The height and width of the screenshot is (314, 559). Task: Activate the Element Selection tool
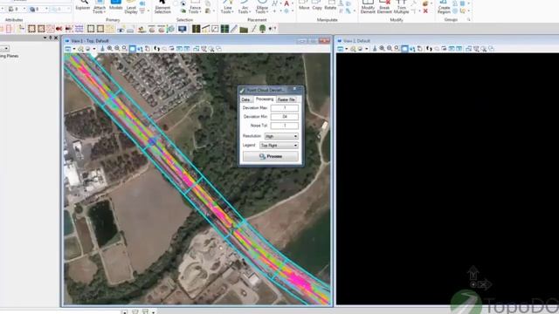click(162, 7)
